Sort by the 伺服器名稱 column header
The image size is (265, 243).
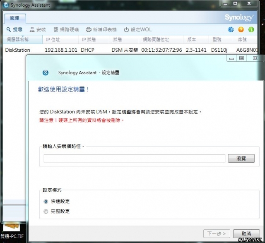[x=22, y=40]
